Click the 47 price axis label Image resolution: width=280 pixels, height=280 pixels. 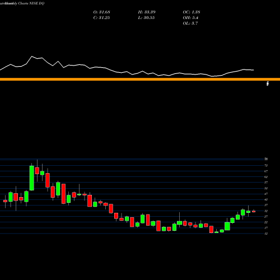pyautogui.click(x=266, y=194)
